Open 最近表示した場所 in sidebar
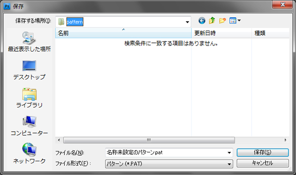Viewport: 296px width, 175px height. [x=29, y=42]
